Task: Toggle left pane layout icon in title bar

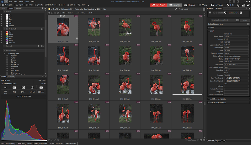Action: click(x=230, y=2)
